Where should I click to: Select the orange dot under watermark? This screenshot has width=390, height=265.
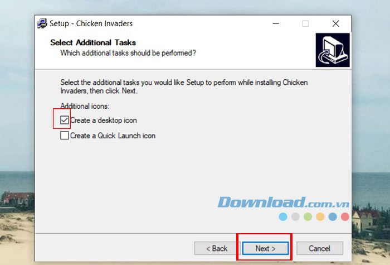tap(320, 216)
